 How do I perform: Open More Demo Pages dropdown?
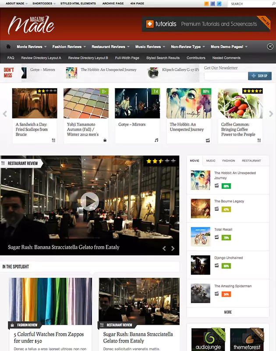(229, 47)
